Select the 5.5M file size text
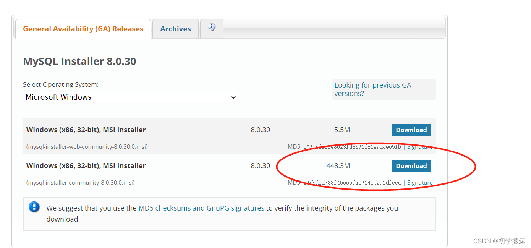 pyautogui.click(x=342, y=130)
